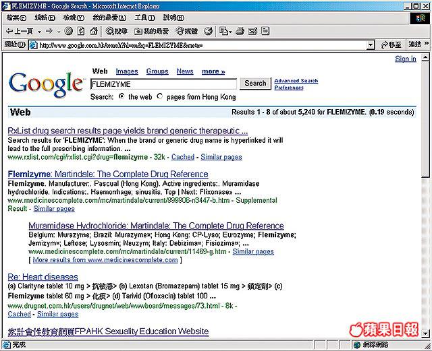432x351 pixels.
Task: Open the Images search tab link
Action: click(127, 71)
